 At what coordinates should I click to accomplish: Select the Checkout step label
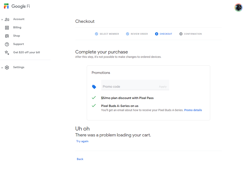[x=166, y=34]
